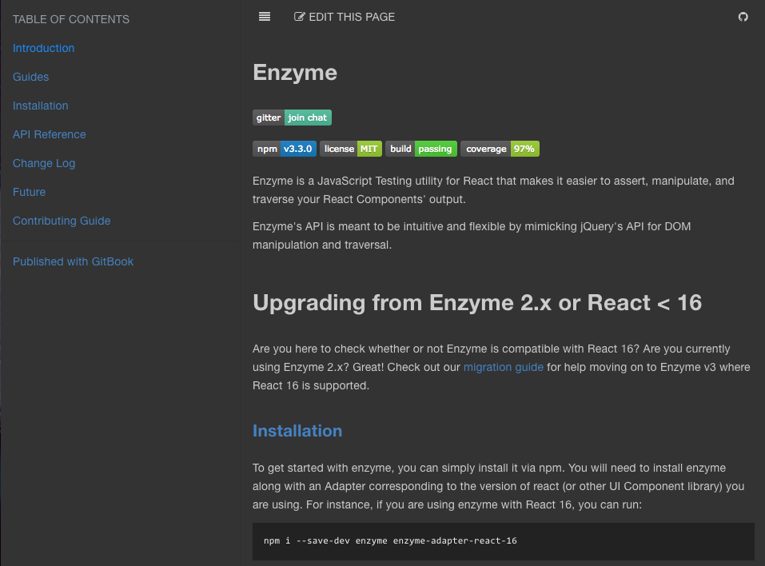Screen dimensions: 765x566
Task: Open the Introduction chapter
Action: 43,48
